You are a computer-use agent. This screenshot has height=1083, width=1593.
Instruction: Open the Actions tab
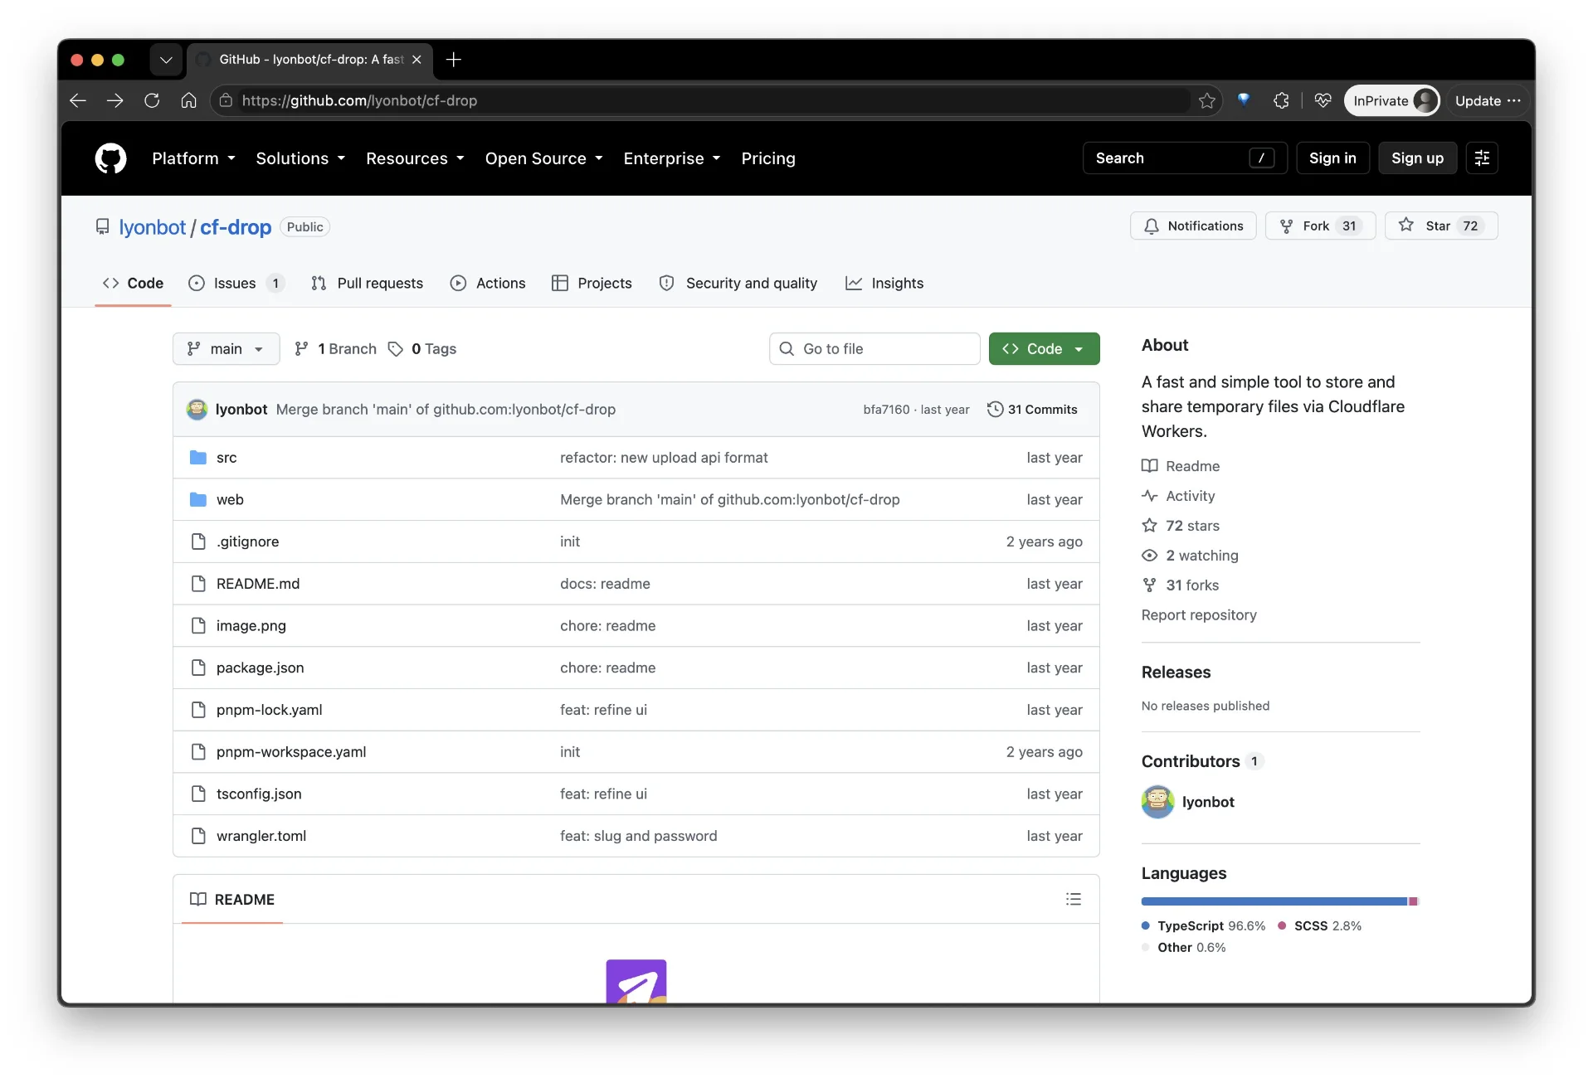point(488,284)
